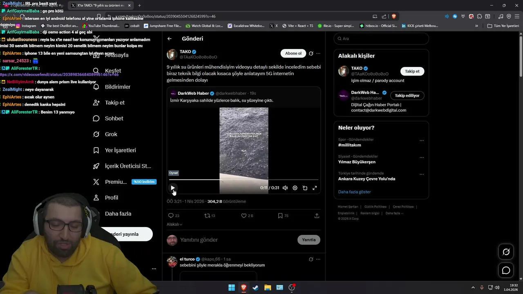
Task: Expand the video to fullscreen
Action: 315,188
